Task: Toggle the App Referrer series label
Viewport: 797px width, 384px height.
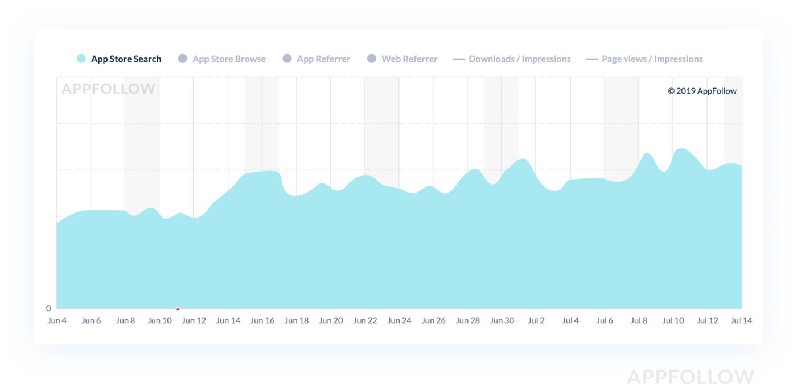Action: [x=323, y=59]
